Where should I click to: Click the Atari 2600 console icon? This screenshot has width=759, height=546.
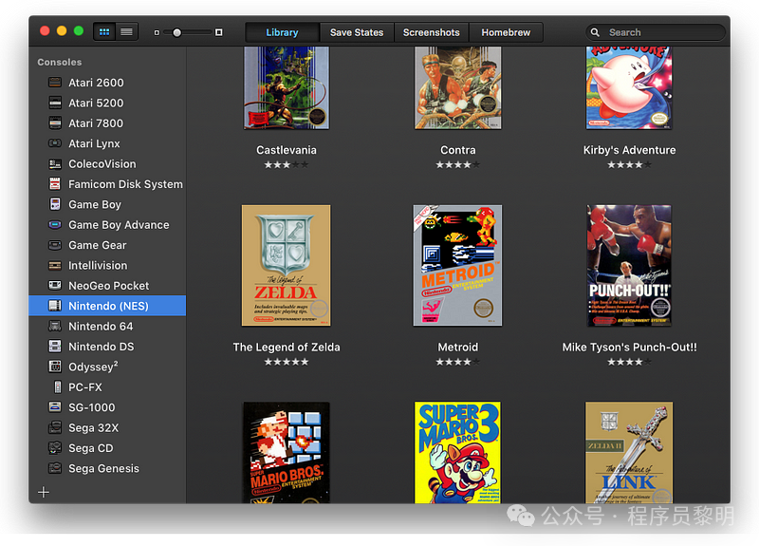[x=55, y=83]
